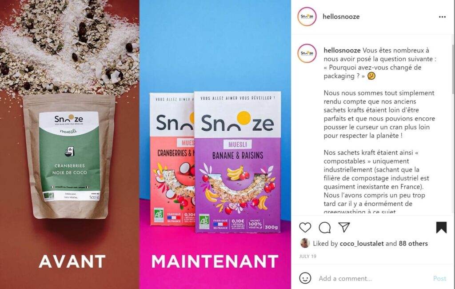Open hellosnooze username in post header
The width and height of the screenshot is (455, 289).
point(341,16)
